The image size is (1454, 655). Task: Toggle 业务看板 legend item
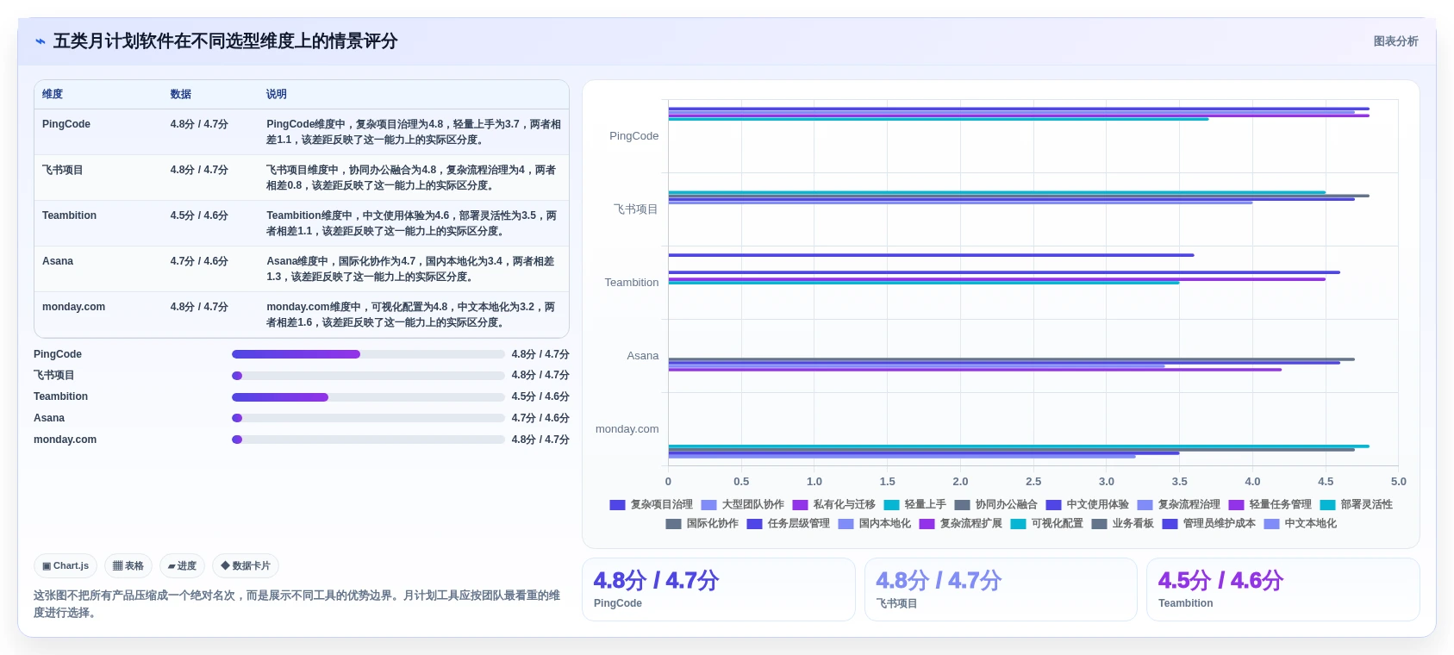coord(1122,524)
